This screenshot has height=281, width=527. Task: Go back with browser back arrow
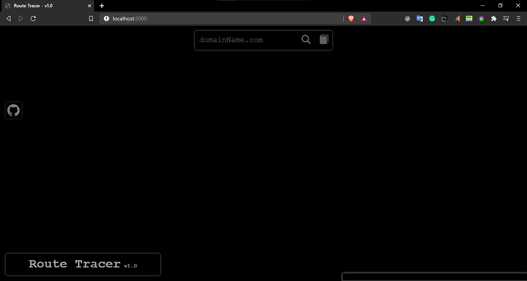[8, 19]
